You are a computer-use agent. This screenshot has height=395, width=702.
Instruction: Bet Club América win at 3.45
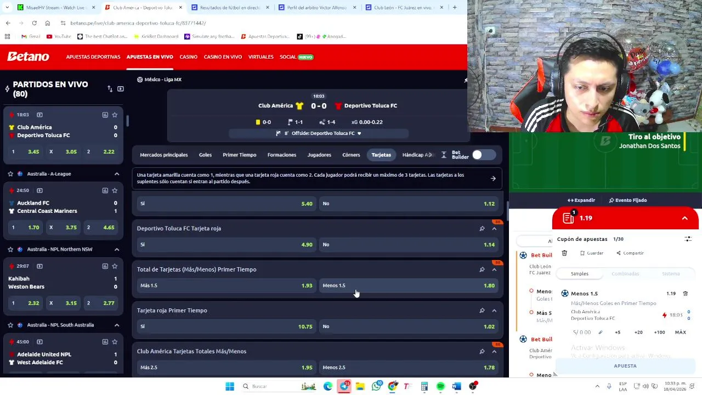coord(26,152)
